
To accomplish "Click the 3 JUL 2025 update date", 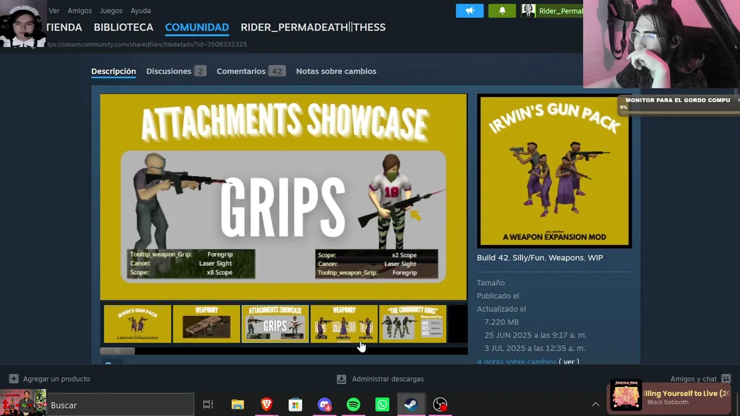I will point(535,348).
